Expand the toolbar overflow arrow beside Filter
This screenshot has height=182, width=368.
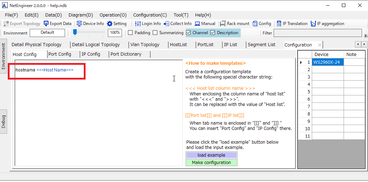click(x=366, y=36)
